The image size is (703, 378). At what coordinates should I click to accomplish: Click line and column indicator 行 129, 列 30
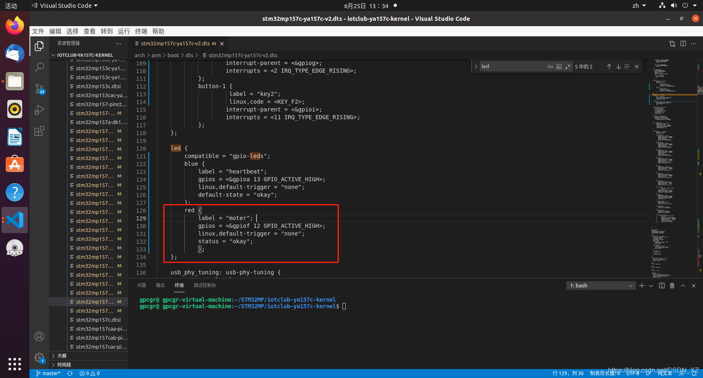568,374
